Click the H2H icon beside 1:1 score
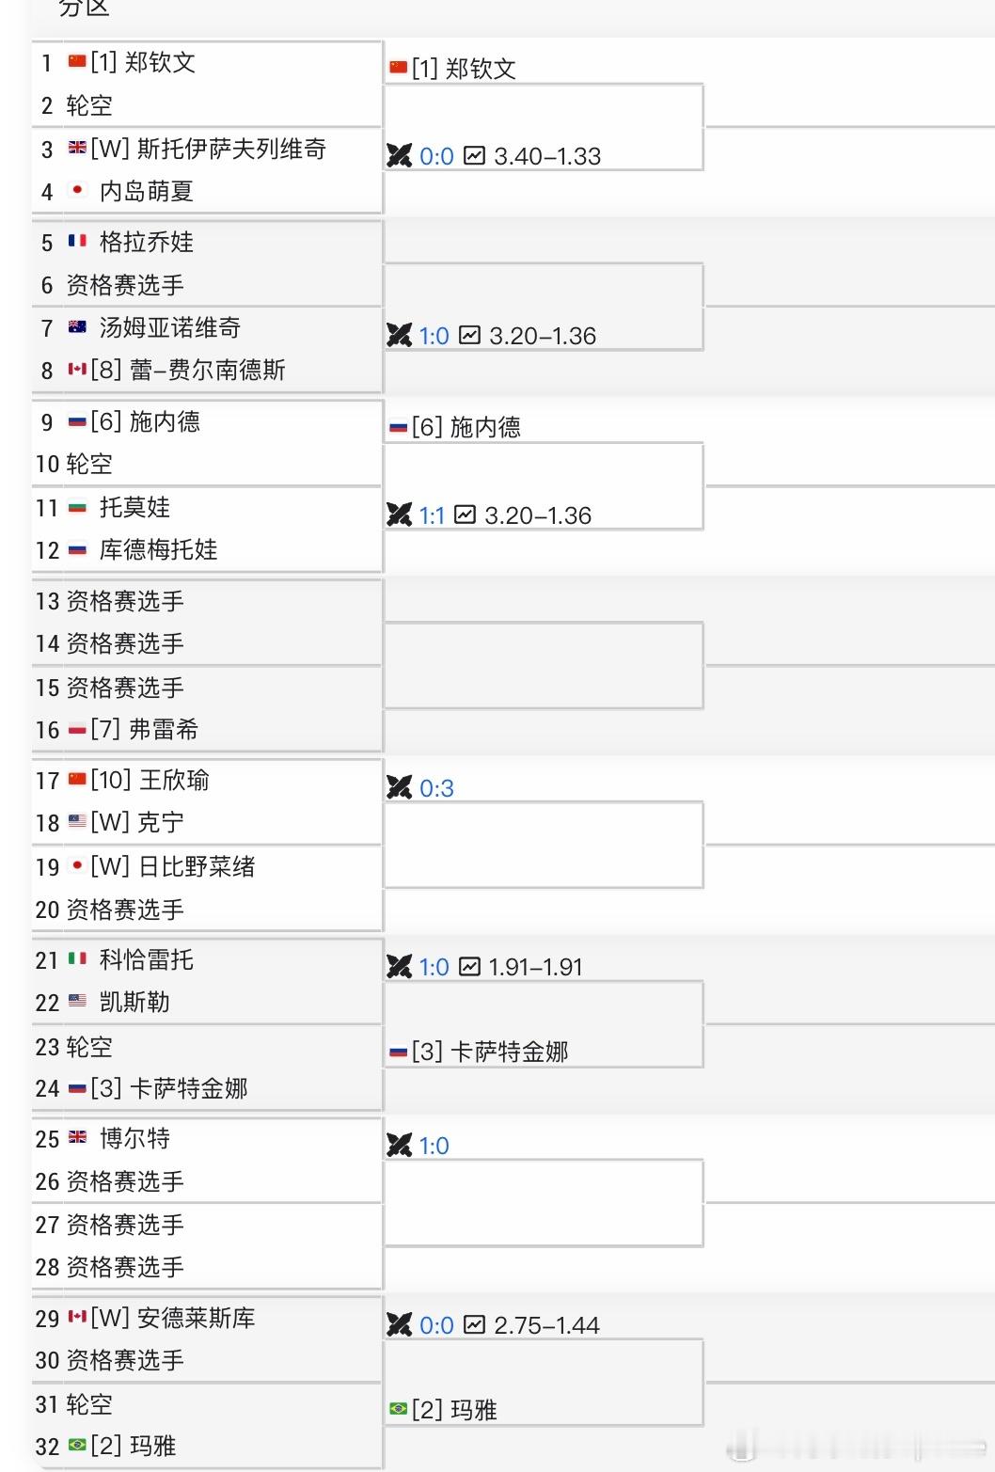The width and height of the screenshot is (995, 1472). point(400,515)
